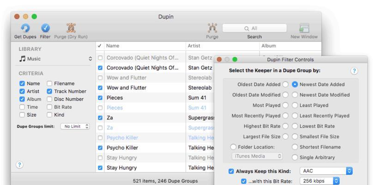Click the Purge (Dry Run) toolbar icon

[x=71, y=28]
